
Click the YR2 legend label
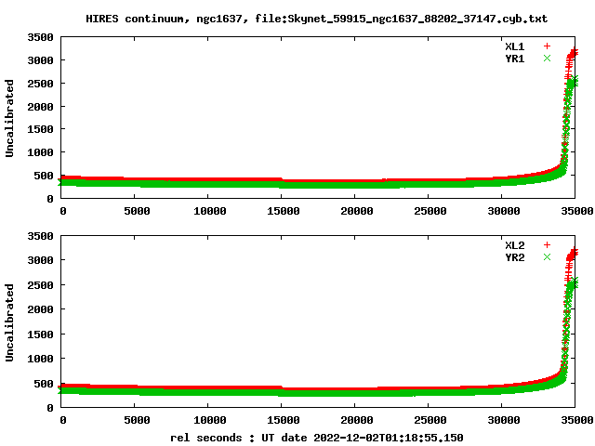click(514, 257)
